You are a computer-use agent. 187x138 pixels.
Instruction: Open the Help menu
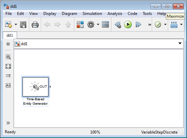(x=161, y=14)
